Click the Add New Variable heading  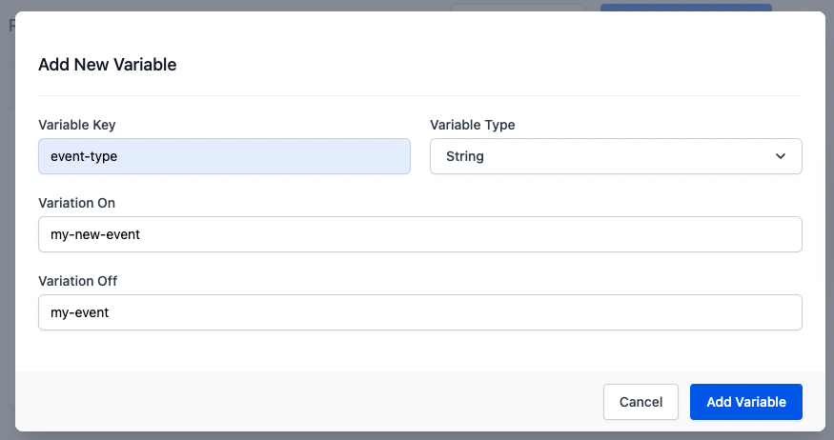[x=108, y=65]
